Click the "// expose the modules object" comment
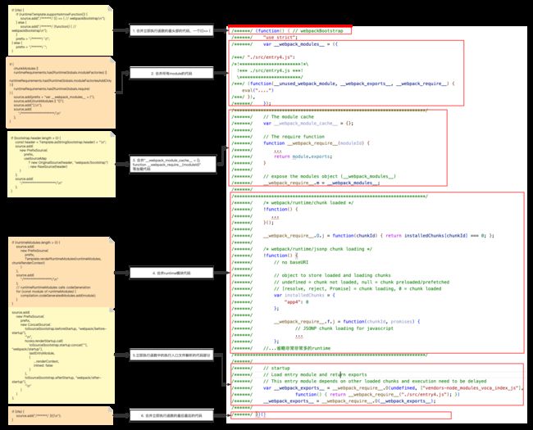 (x=330, y=176)
